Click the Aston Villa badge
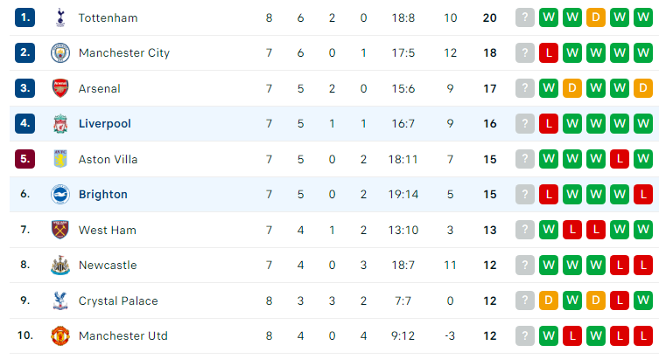 click(x=60, y=159)
